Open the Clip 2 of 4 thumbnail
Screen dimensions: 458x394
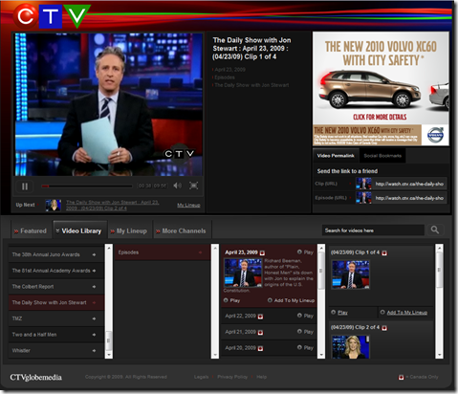pyautogui.click(x=351, y=347)
